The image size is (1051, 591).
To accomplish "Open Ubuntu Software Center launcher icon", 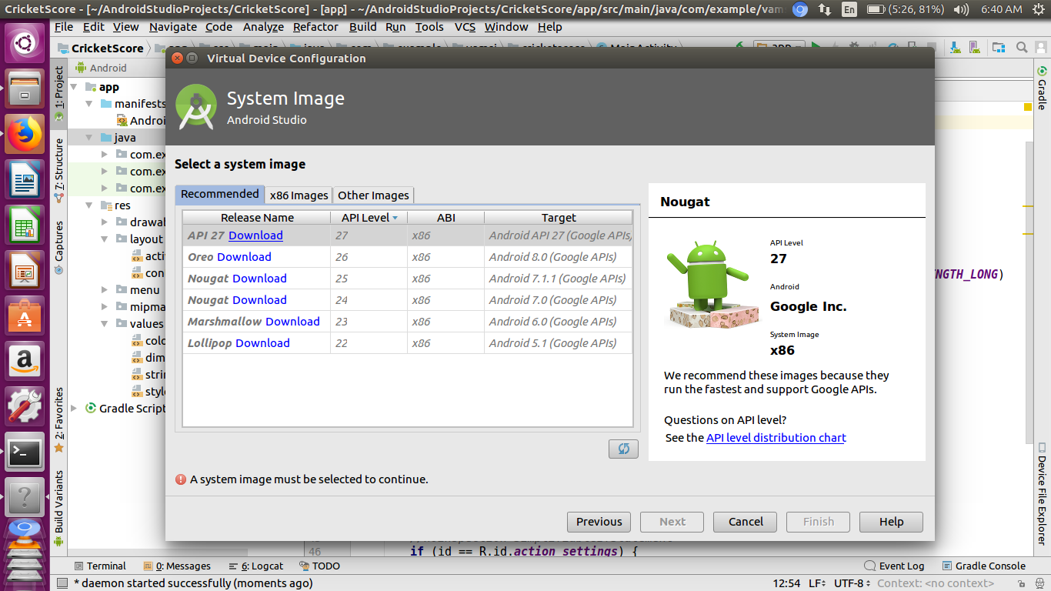I will coord(25,316).
